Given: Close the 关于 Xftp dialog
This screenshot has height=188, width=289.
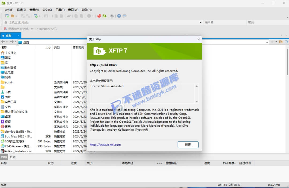Looking at the screenshot, I should pos(198,39).
